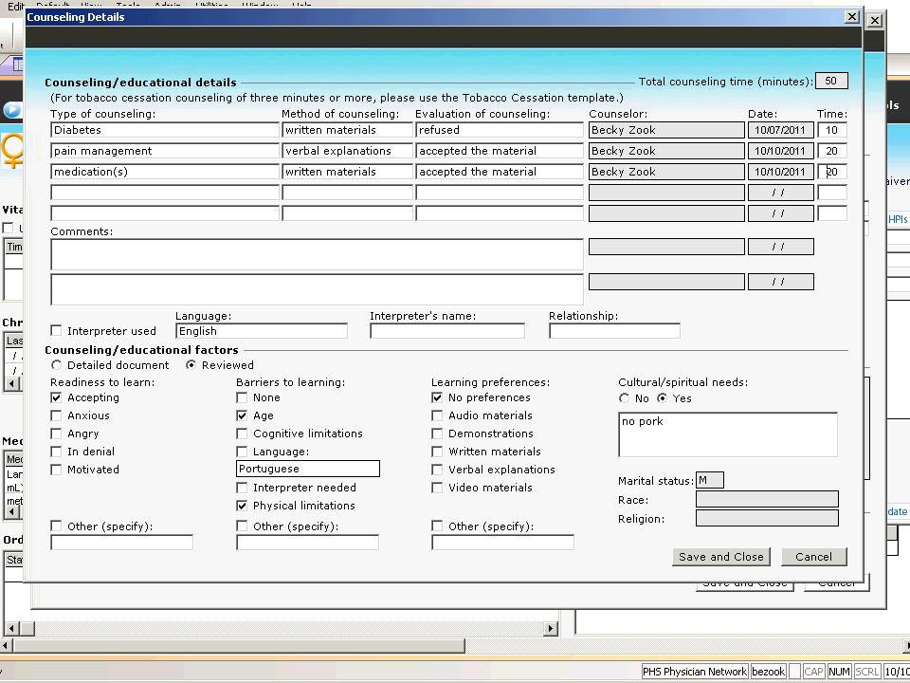Click the Marital status field
This screenshot has height=683, width=910.
(x=710, y=480)
